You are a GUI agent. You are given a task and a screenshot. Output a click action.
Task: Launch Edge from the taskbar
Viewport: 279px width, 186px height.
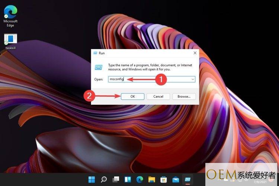[139, 179]
